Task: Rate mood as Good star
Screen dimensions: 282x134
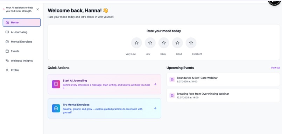Action: 177,43
